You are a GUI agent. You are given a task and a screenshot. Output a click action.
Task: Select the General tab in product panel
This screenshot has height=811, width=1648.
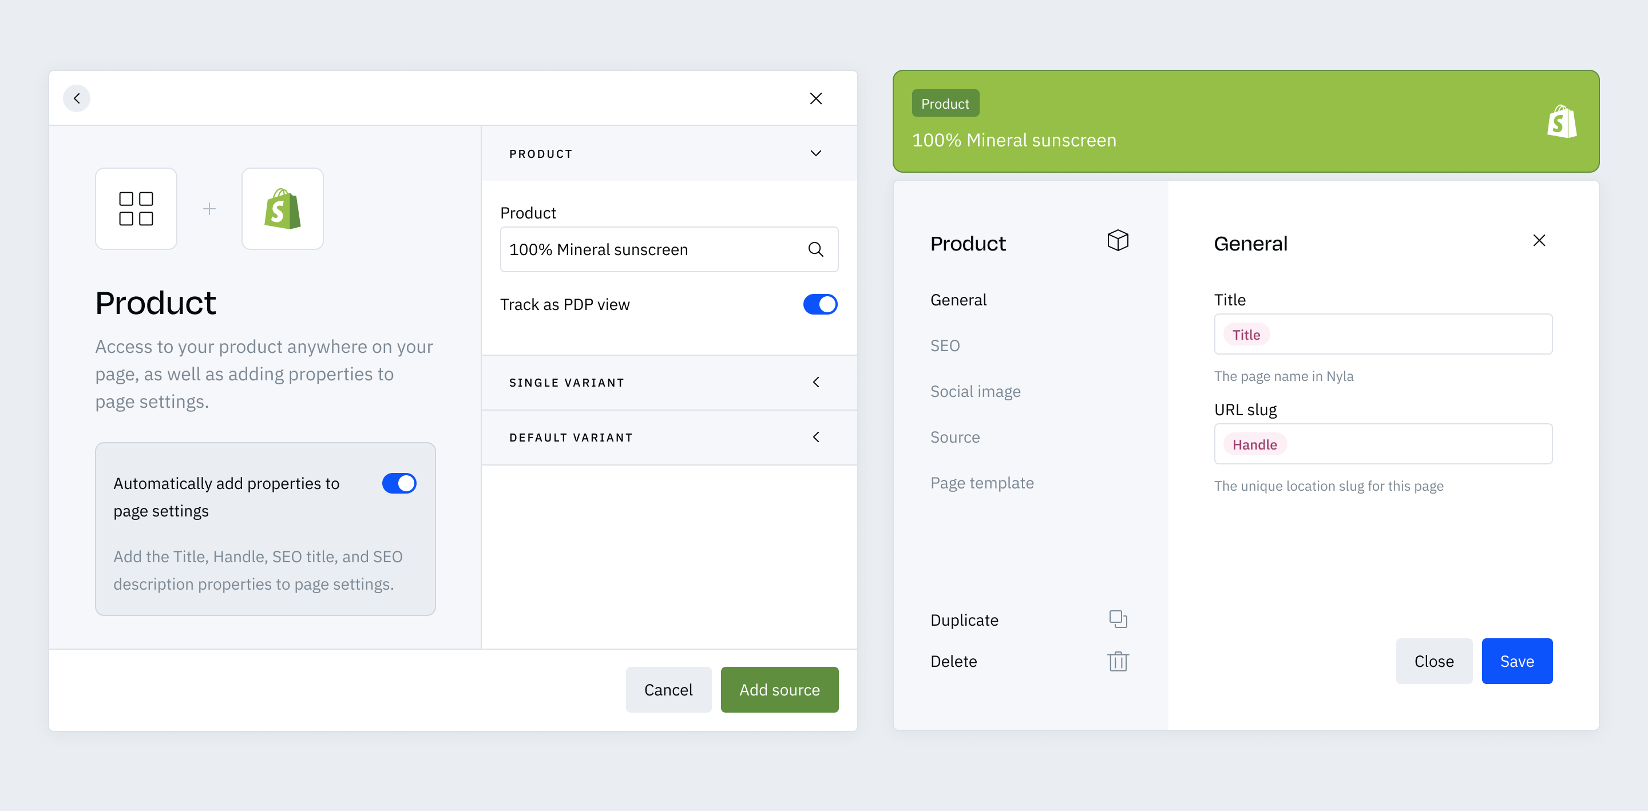pyautogui.click(x=957, y=299)
